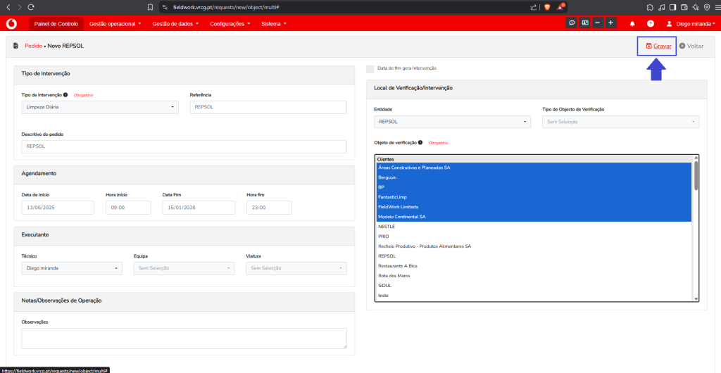The height and width of the screenshot is (373, 721).
Task: Click the Hora fim field
Action: pos(270,208)
